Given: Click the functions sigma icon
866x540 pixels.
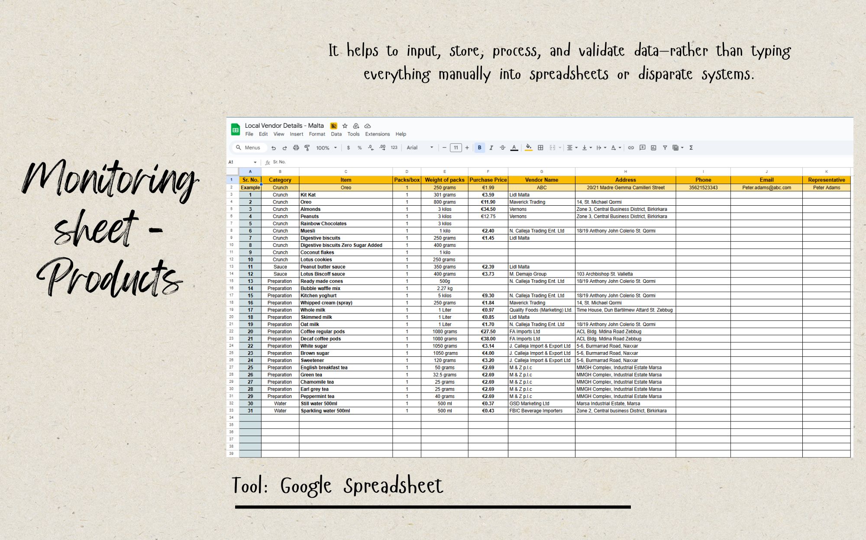Looking at the screenshot, I should tap(691, 148).
